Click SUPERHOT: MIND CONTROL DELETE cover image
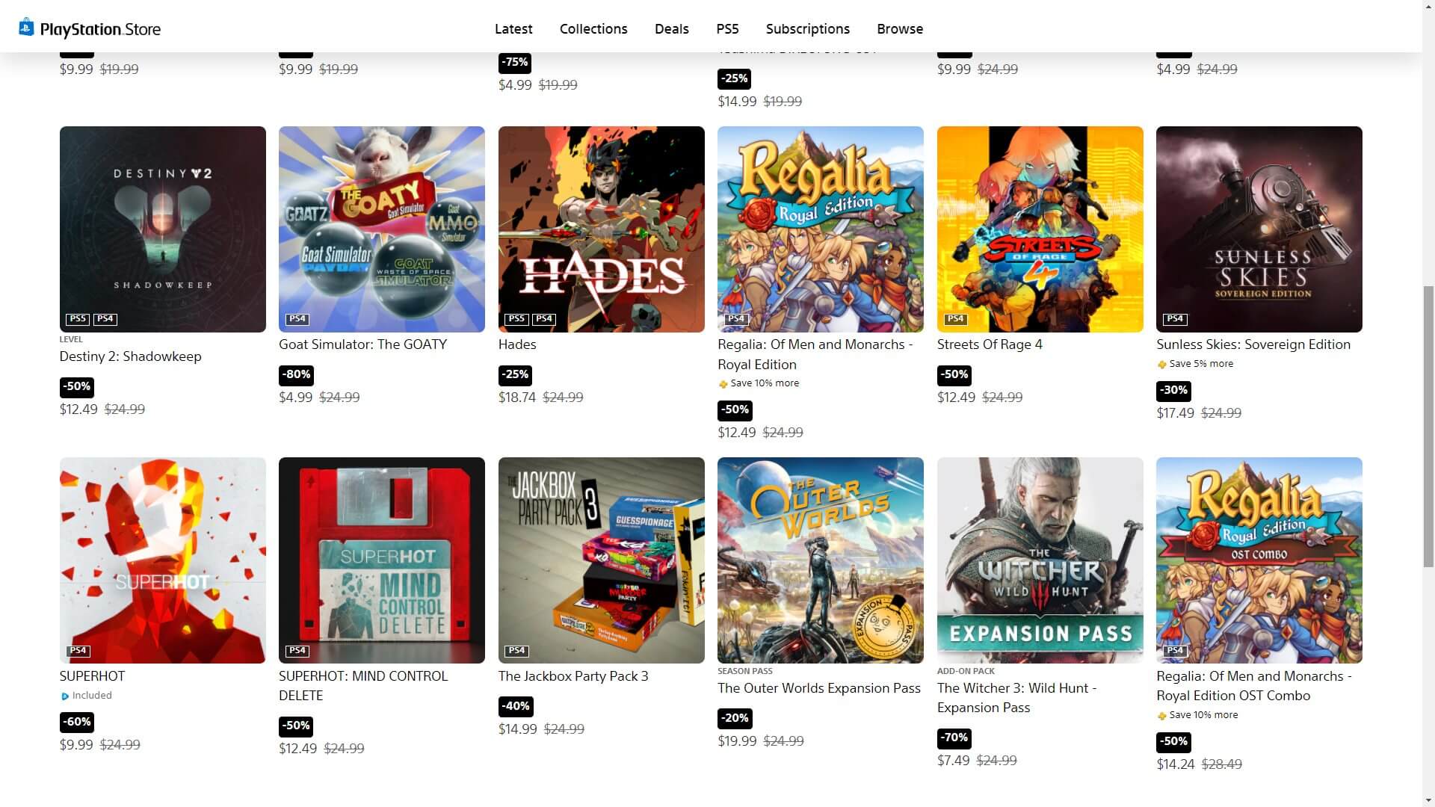Screen dimensions: 1435x807 point(382,560)
